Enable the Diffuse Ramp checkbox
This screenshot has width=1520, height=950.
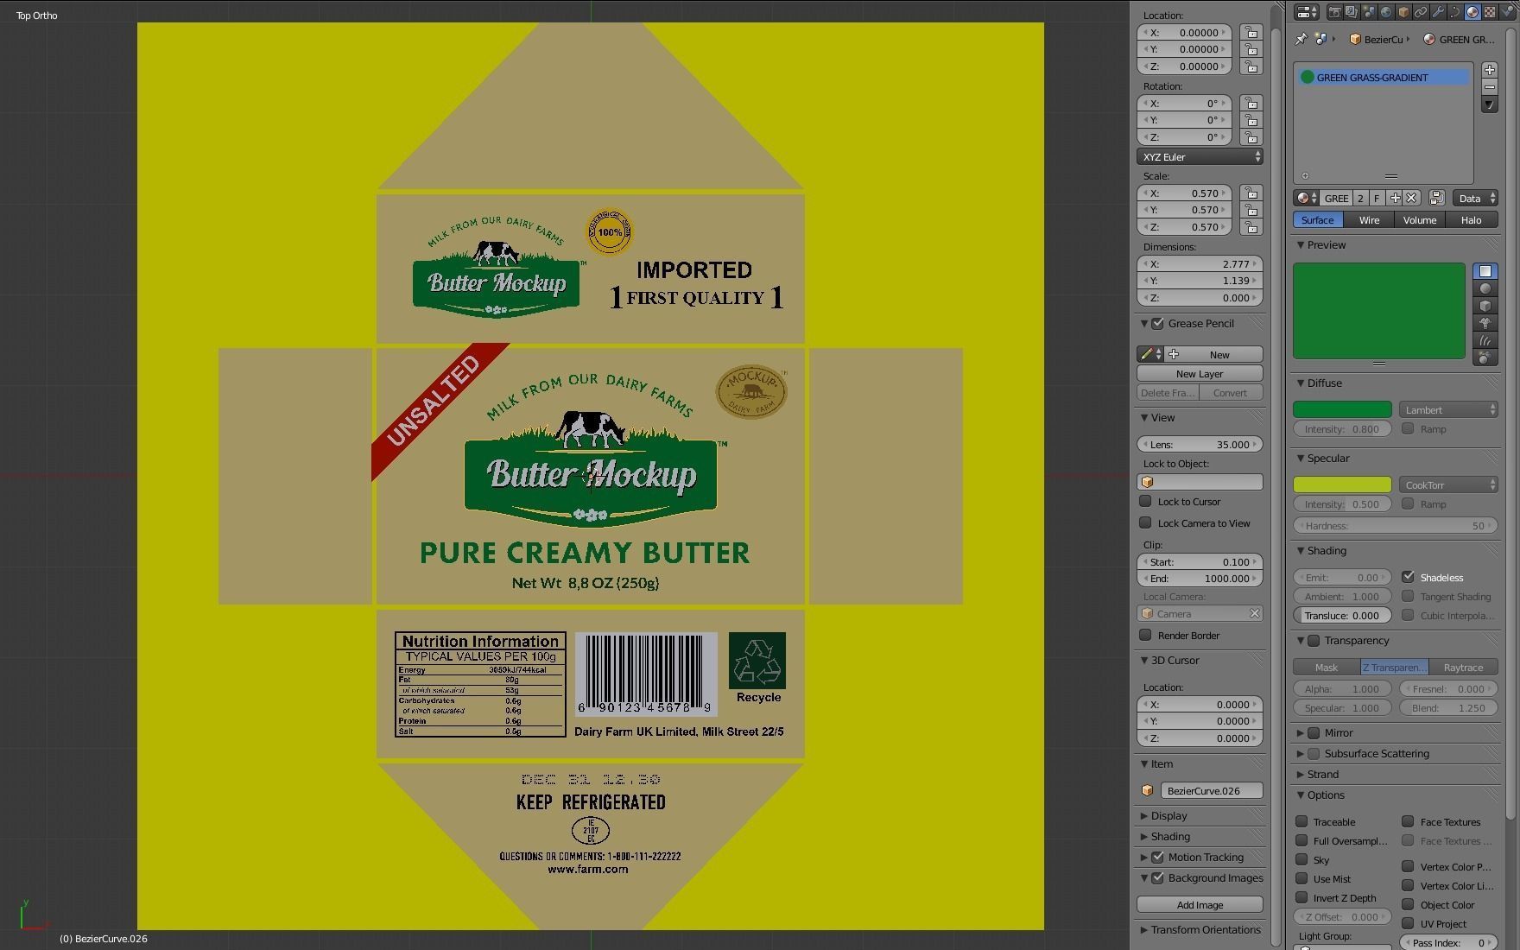pos(1408,428)
